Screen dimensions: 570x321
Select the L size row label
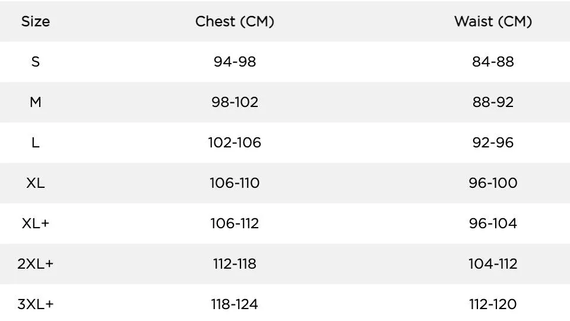click(x=35, y=143)
